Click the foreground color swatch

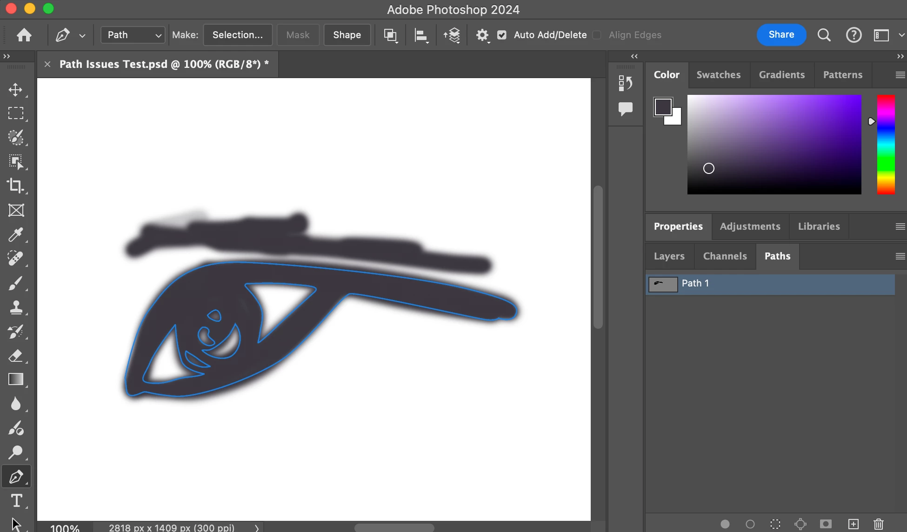[x=662, y=106]
